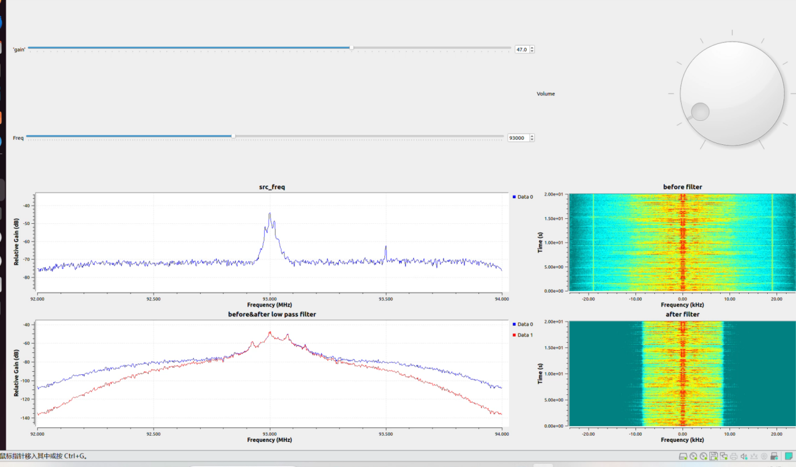Click the printer device status icon

734,456
